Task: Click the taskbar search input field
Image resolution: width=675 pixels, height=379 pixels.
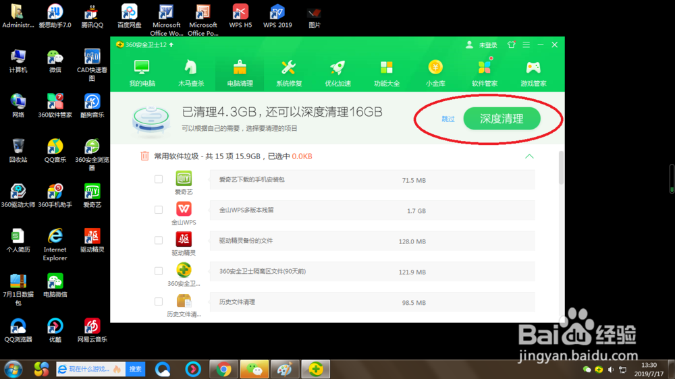Action: point(91,369)
